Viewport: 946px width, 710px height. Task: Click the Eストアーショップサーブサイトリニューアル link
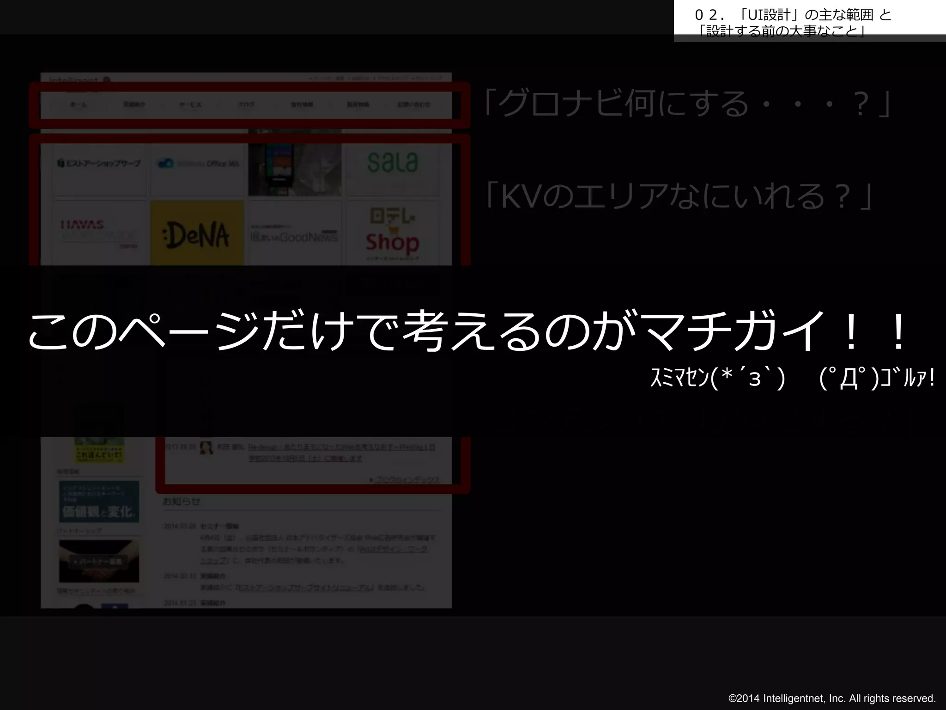tap(304, 588)
